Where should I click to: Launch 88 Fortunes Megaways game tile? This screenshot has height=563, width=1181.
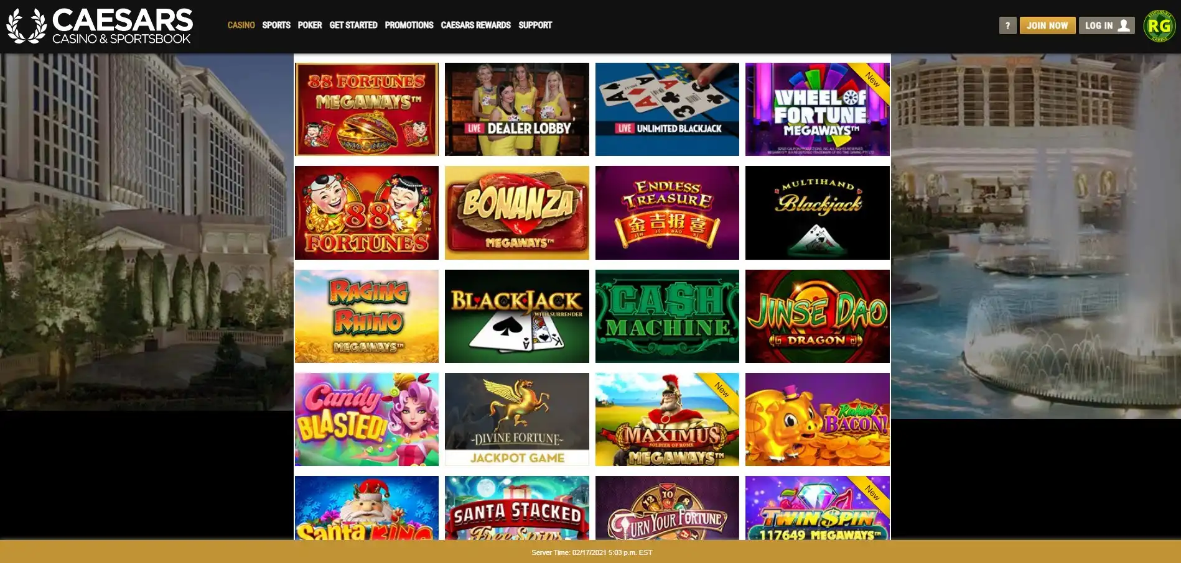366,109
